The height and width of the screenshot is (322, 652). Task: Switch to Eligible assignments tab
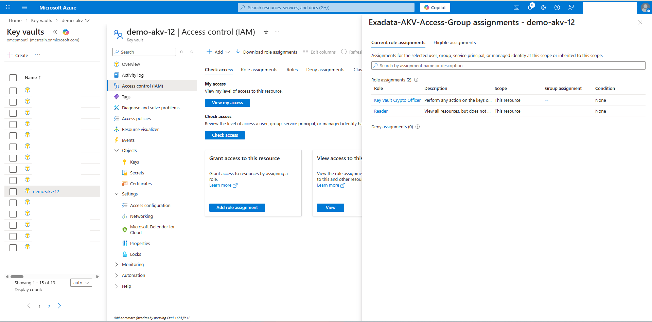[454, 42]
